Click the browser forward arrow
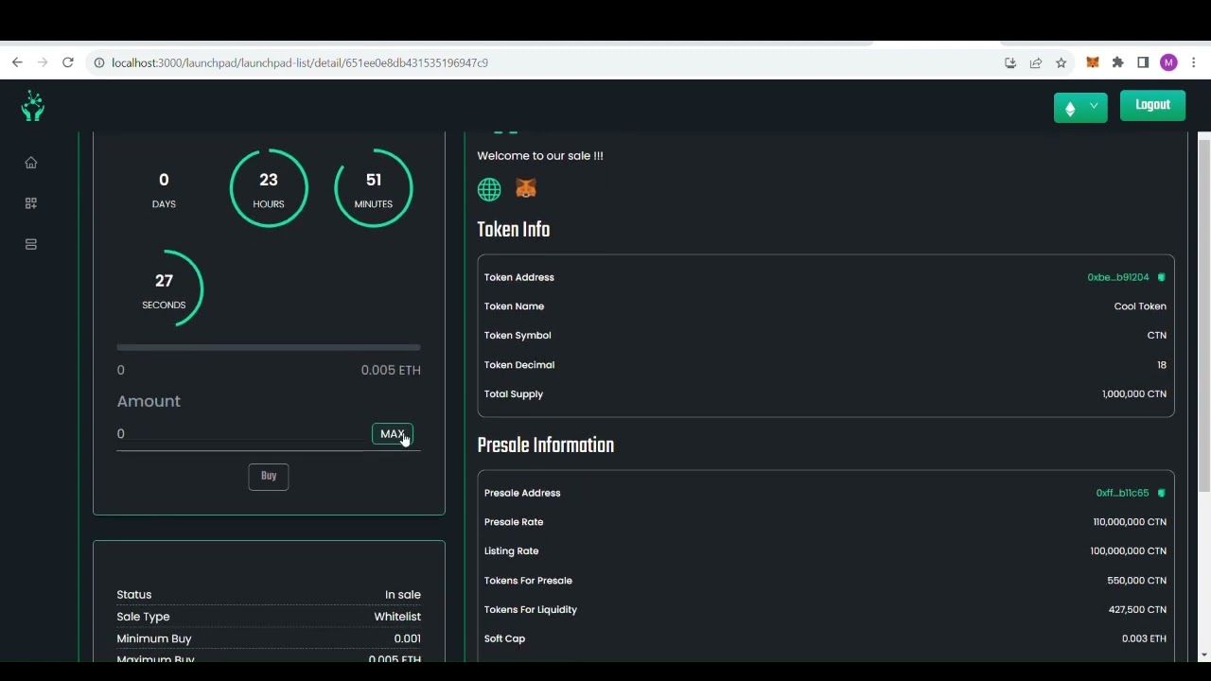The width and height of the screenshot is (1211, 681). (43, 62)
